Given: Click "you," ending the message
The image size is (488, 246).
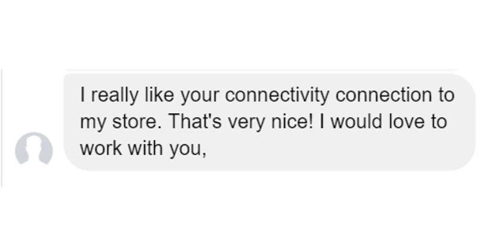Looking at the screenshot, I should pos(188,149).
